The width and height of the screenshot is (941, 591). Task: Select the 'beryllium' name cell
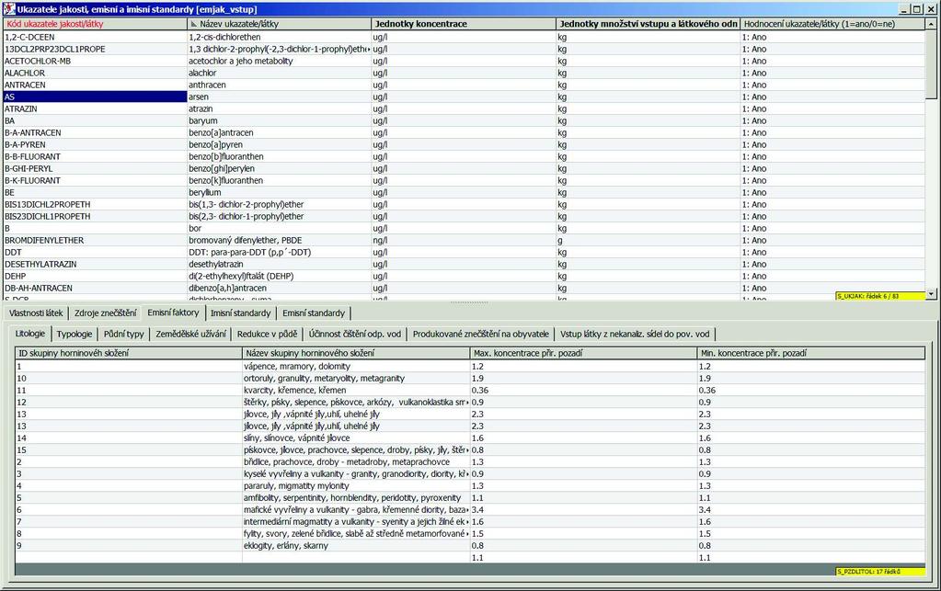coord(280,193)
